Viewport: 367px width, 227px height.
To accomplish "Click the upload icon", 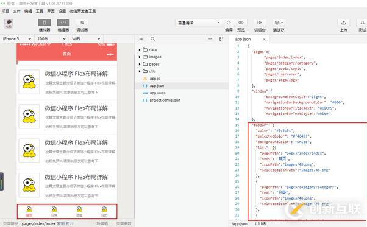I will click(344, 23).
